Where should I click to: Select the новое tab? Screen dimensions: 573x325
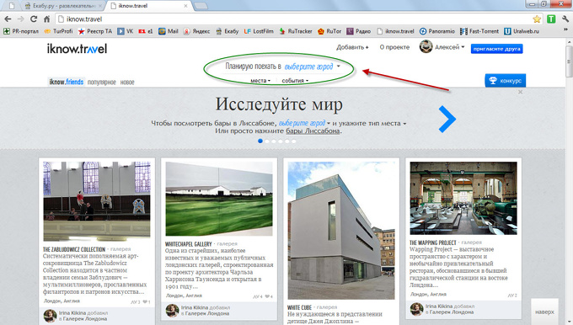point(127,83)
